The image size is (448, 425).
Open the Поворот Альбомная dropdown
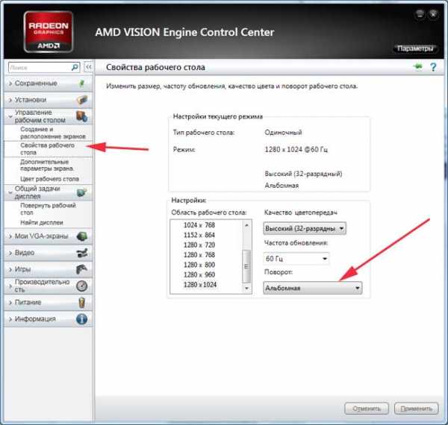click(x=313, y=288)
